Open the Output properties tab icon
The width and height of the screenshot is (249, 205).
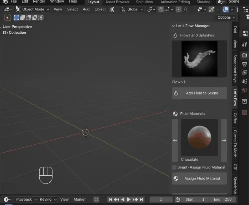(244, 64)
